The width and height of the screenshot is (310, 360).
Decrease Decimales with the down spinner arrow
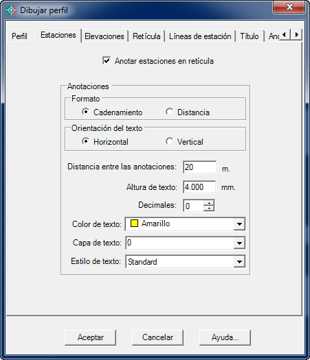[209, 208]
